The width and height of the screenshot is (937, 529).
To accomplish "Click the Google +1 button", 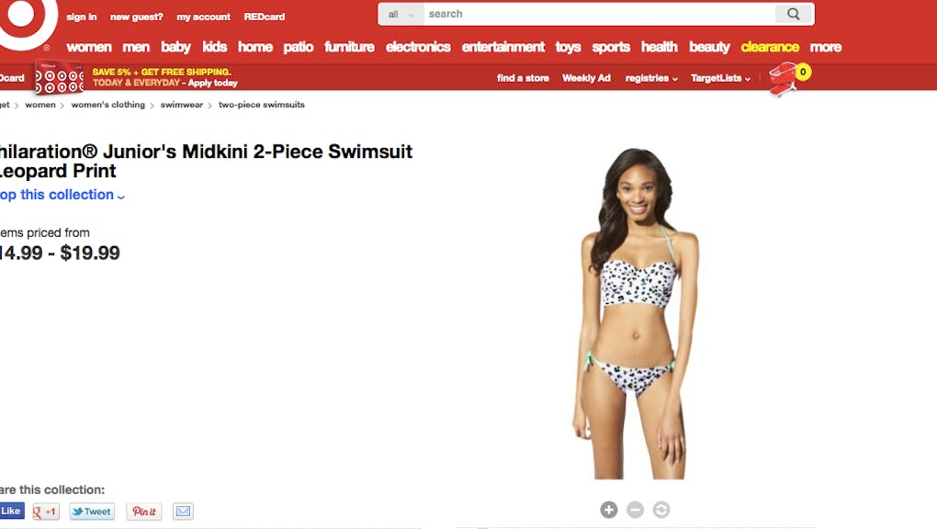I will (45, 512).
